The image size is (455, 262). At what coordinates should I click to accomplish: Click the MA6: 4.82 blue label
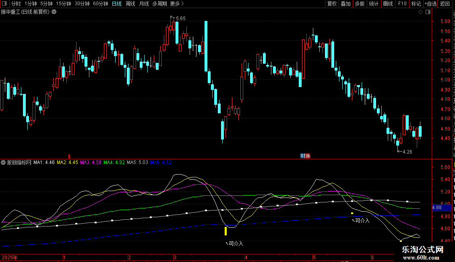(161, 162)
